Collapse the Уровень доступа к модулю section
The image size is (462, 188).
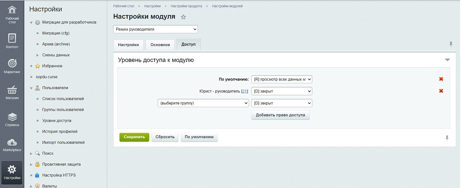pyautogui.click(x=447, y=60)
